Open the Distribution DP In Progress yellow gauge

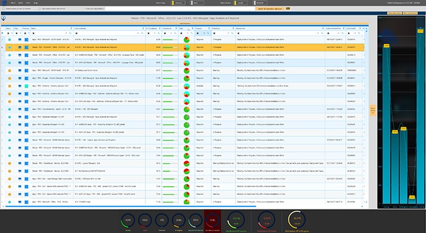(296, 220)
